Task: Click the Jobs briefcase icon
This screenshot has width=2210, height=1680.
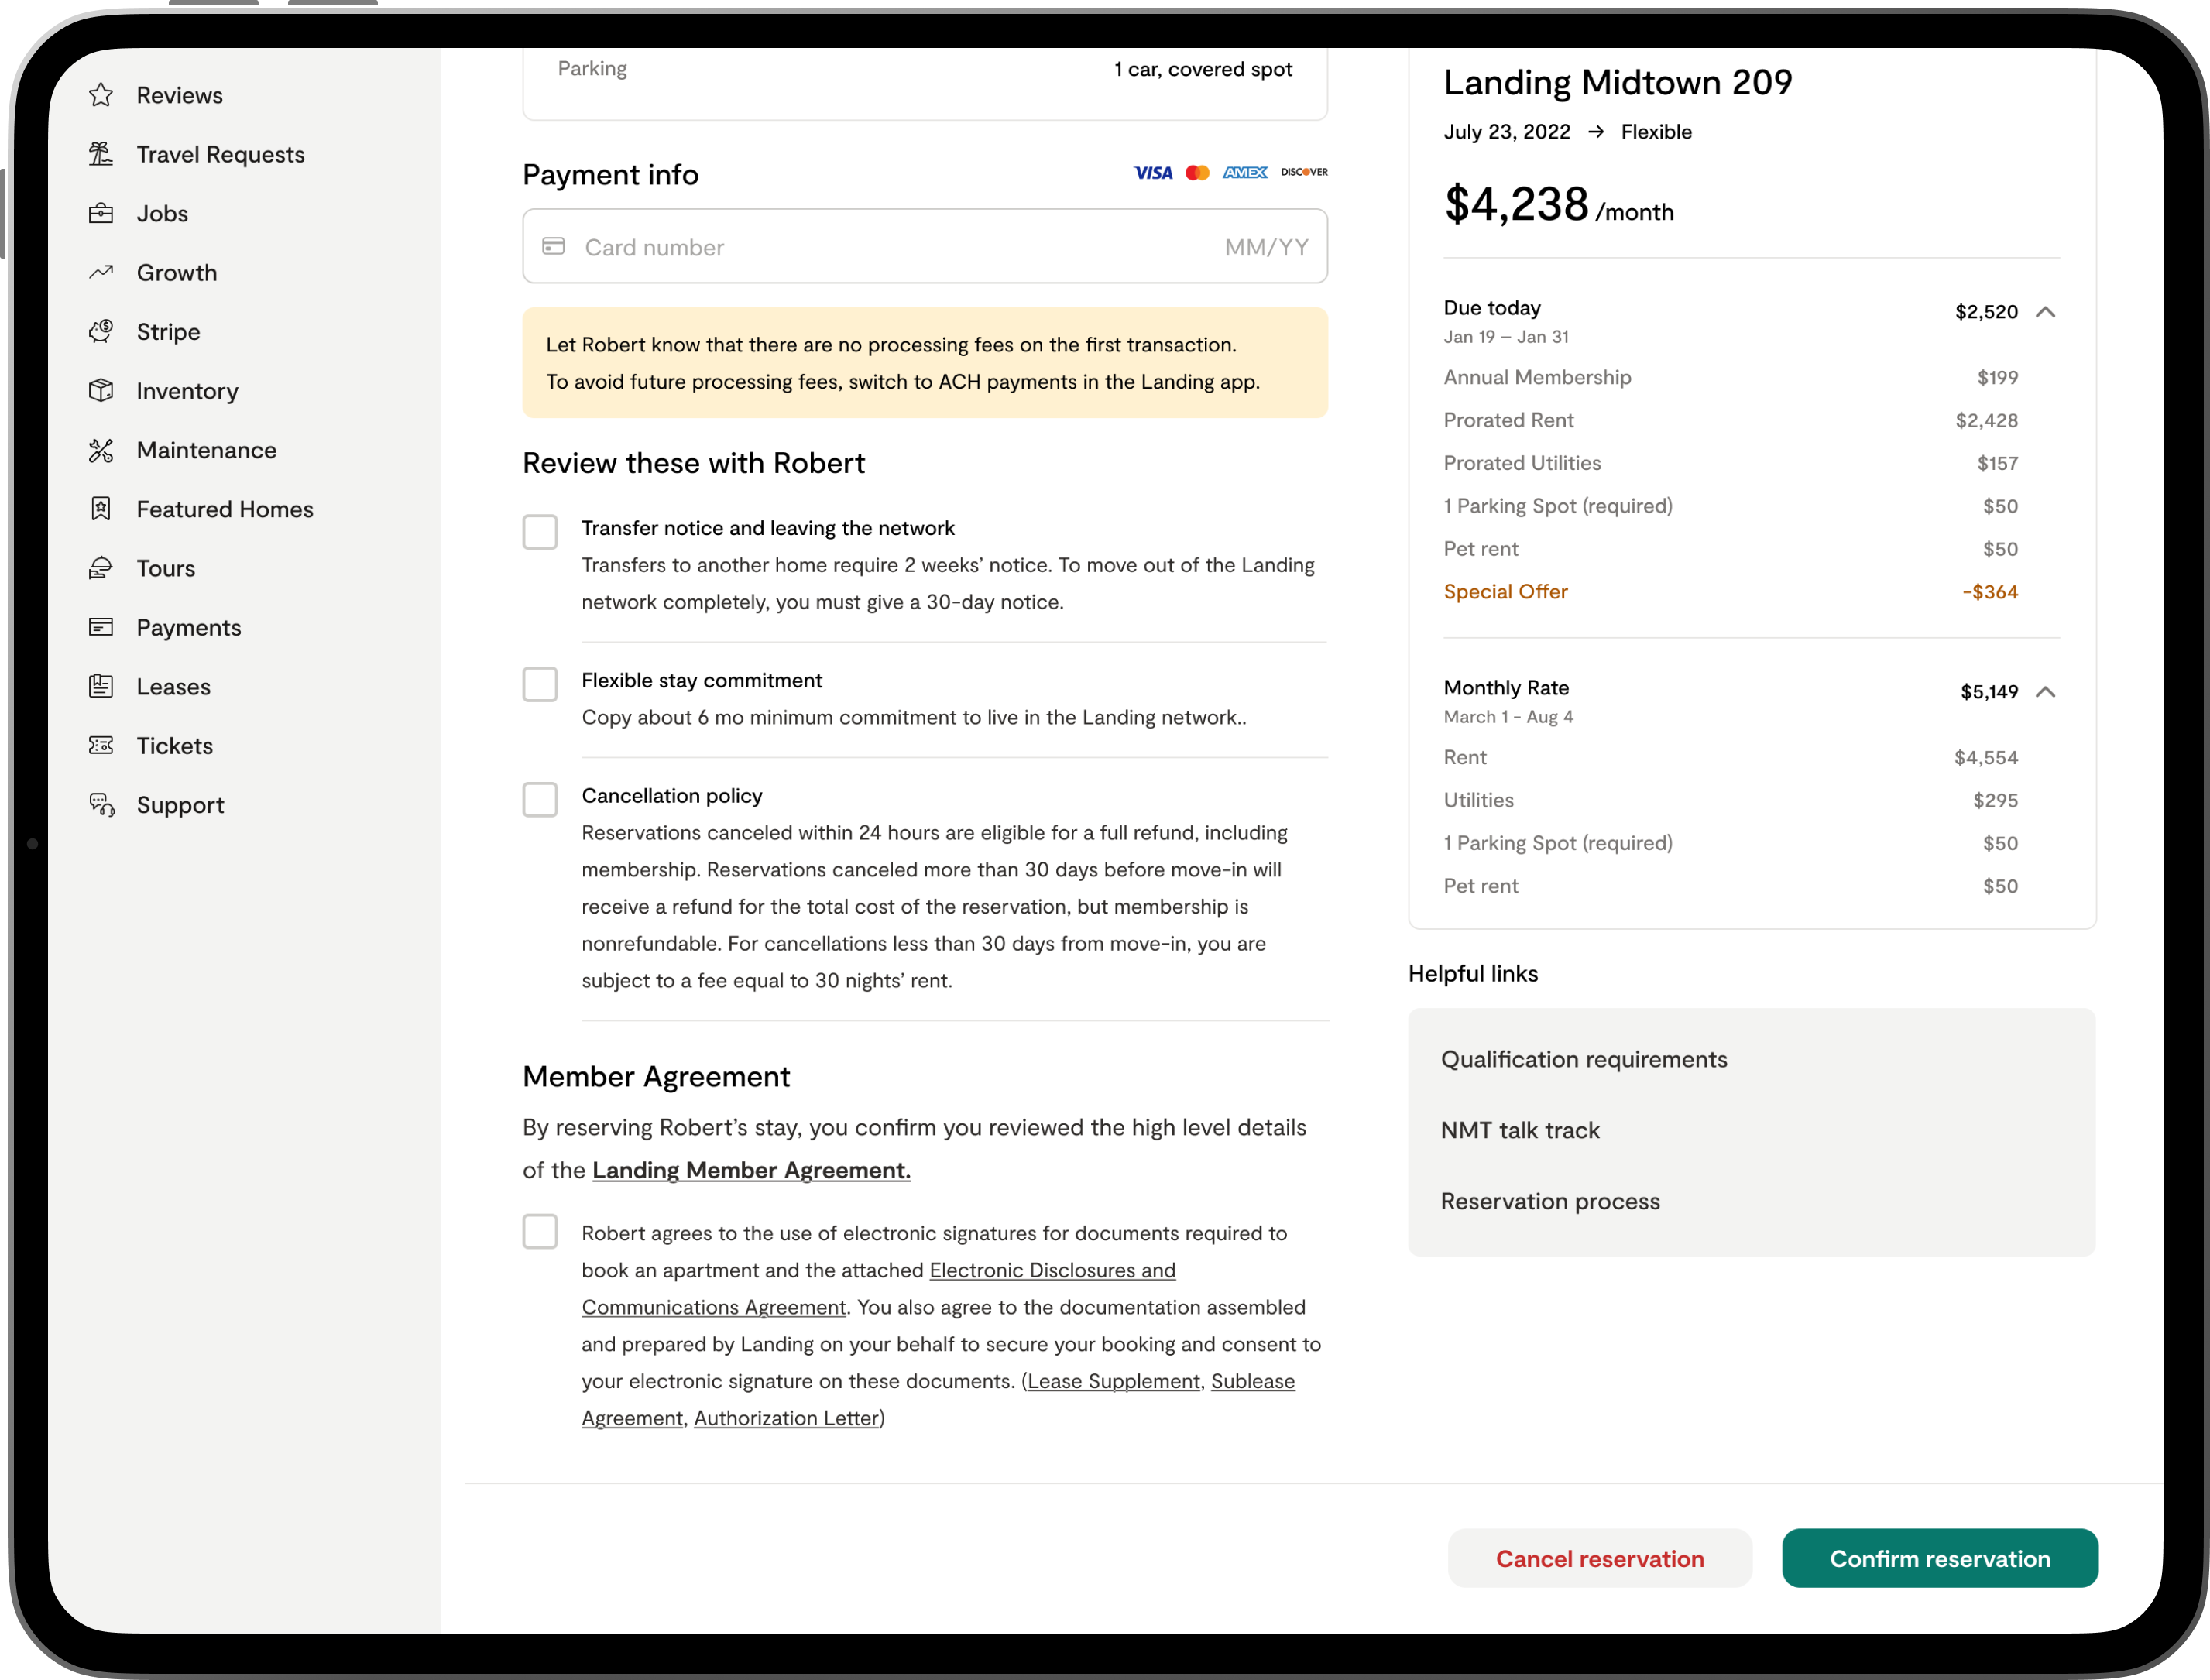Action: pos(101,213)
